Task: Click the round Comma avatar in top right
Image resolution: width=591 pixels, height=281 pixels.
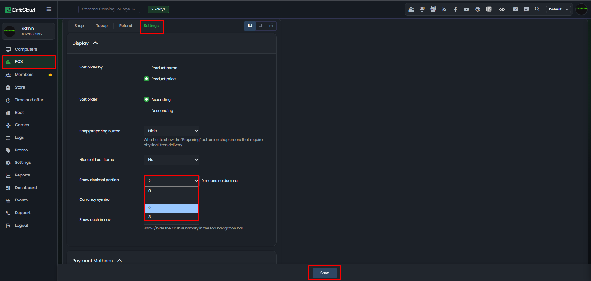Action: point(581,9)
